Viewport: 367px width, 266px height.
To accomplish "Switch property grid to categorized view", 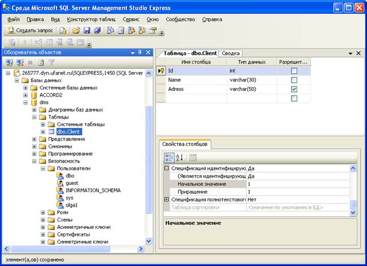I will (x=169, y=158).
